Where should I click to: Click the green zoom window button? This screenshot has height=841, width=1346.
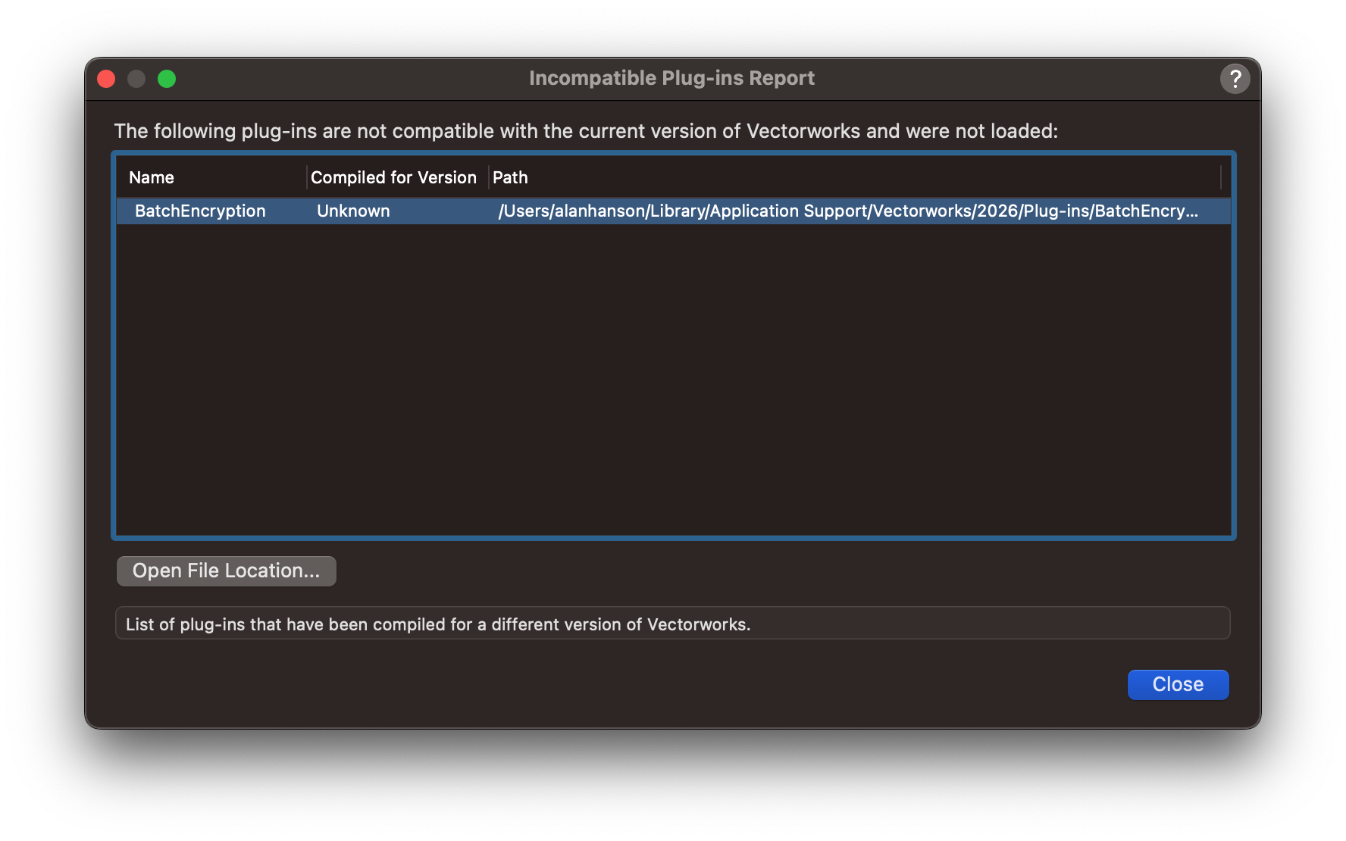pyautogui.click(x=167, y=79)
